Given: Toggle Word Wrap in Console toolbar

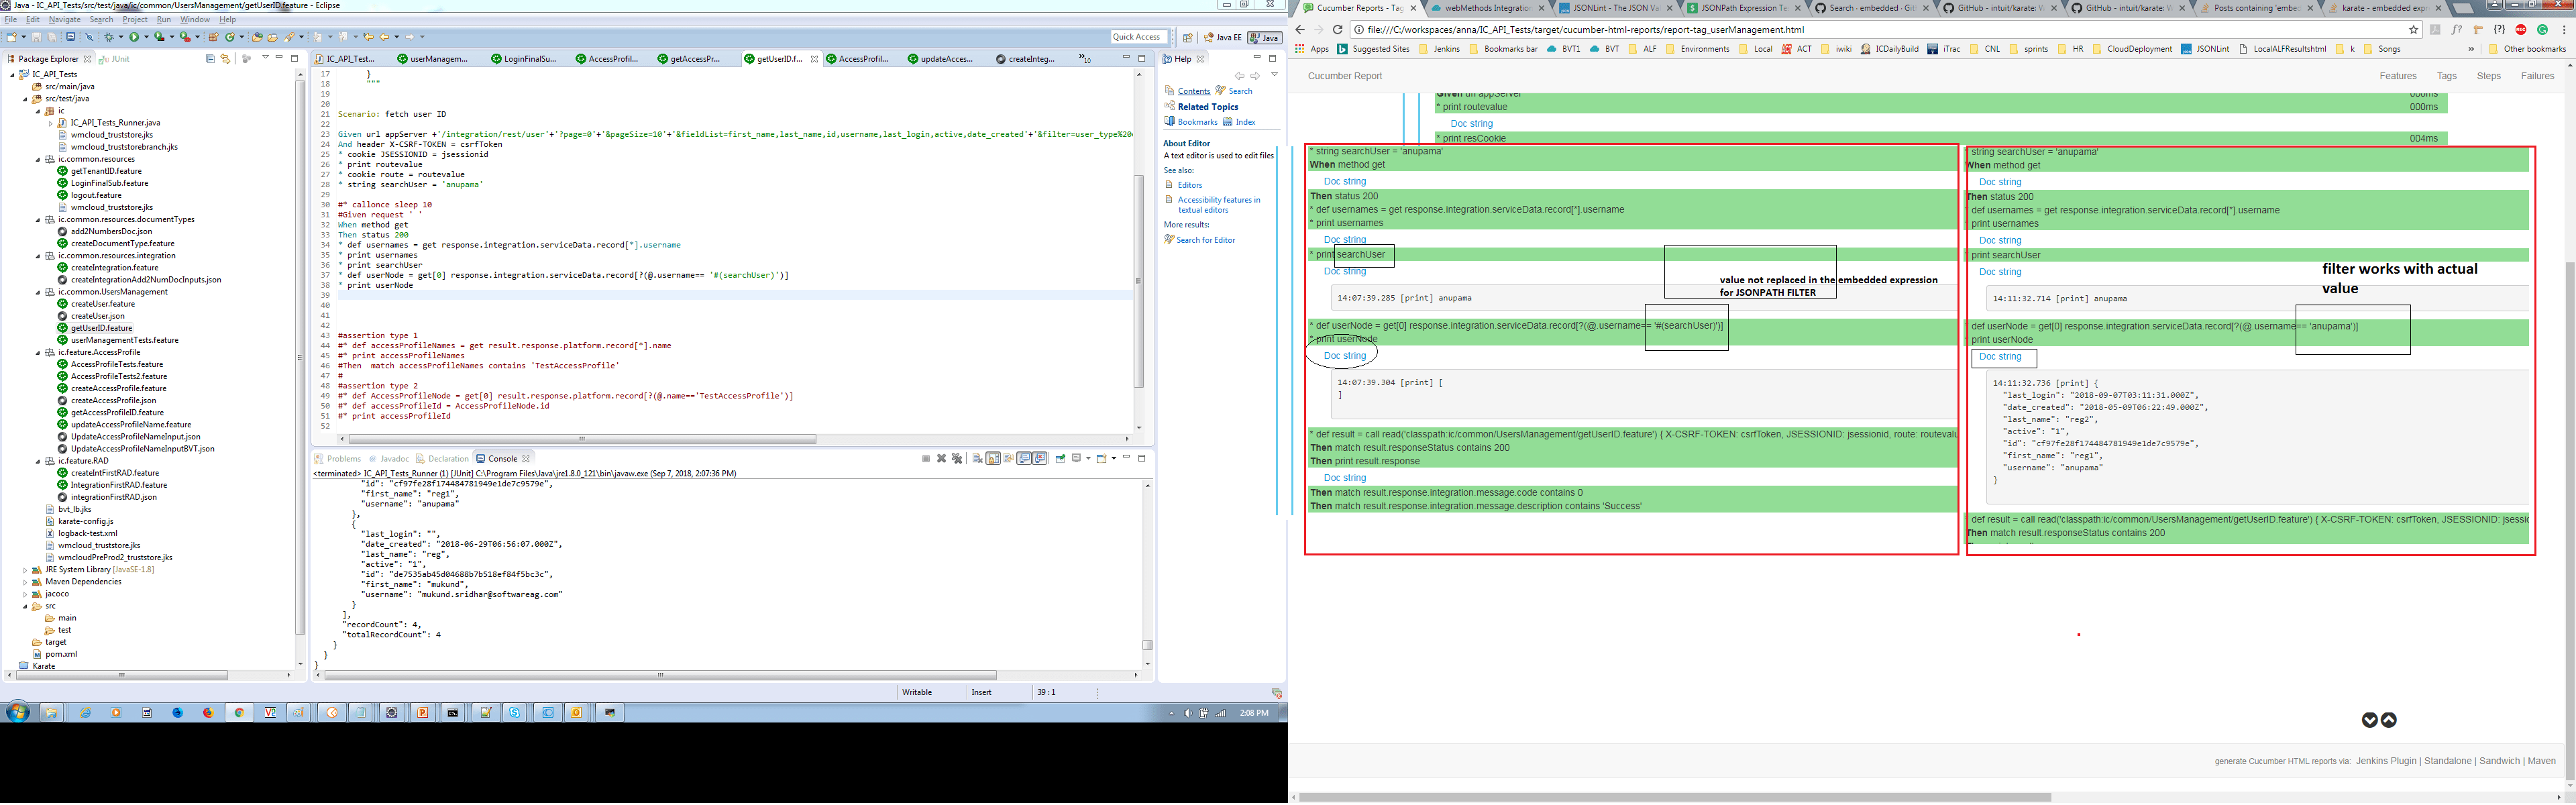Looking at the screenshot, I should pos(1009,459).
